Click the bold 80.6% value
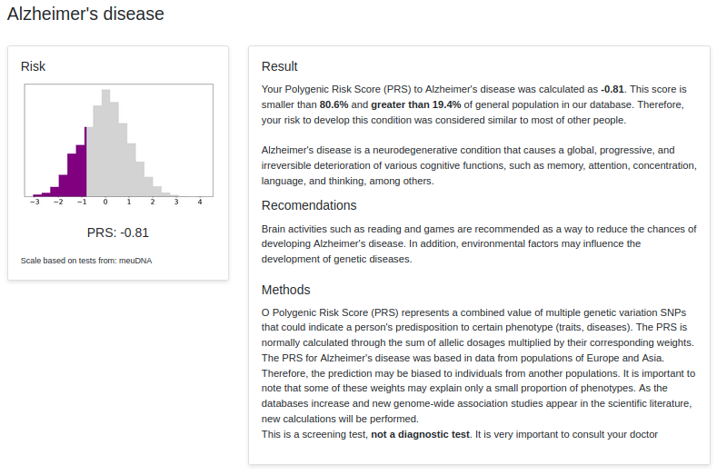The width and height of the screenshot is (717, 475). pyautogui.click(x=335, y=104)
